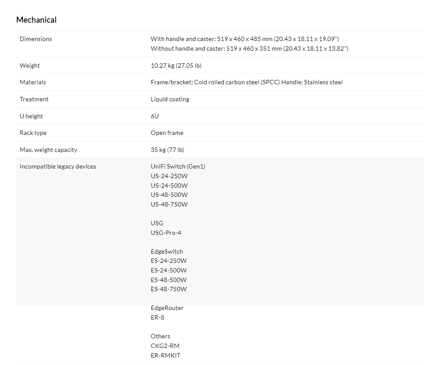Click the UniFi Switch (Gen1) entry
This screenshot has width=424, height=365.
[178, 166]
